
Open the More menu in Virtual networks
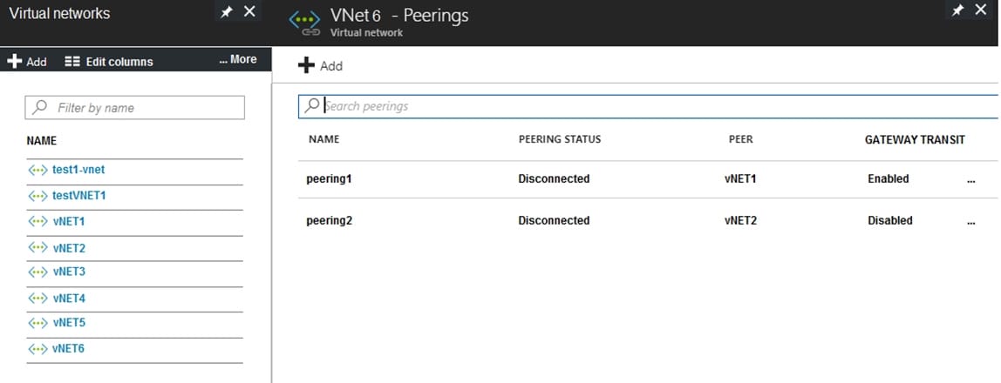pyautogui.click(x=237, y=60)
